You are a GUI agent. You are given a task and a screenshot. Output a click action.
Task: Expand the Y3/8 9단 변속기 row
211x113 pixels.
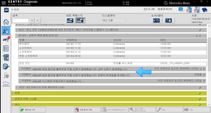coord(17,87)
